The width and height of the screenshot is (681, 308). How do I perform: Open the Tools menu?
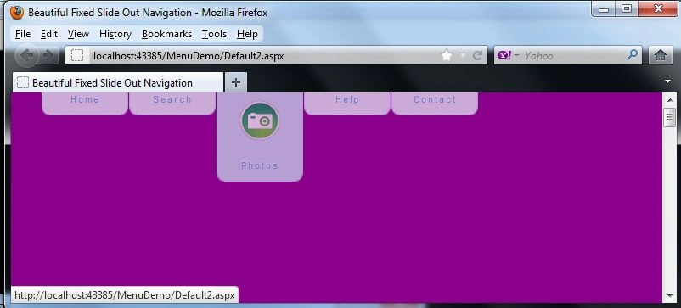click(214, 34)
